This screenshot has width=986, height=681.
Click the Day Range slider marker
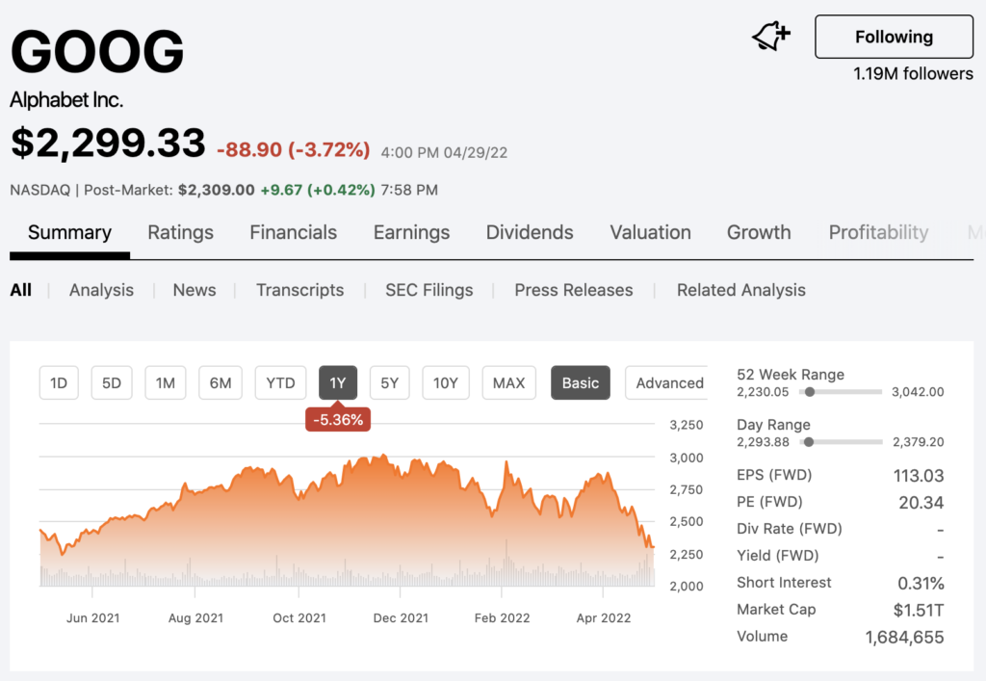tap(809, 442)
